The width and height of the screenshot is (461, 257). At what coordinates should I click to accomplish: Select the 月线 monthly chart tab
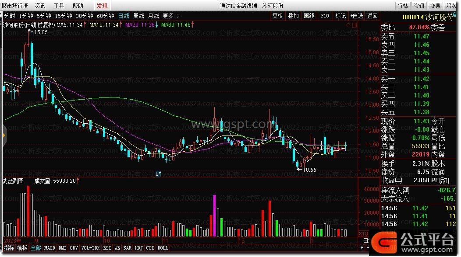tap(153, 16)
